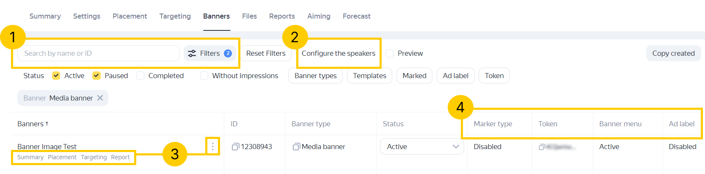Screen dimensions: 705x174
Task: Remove the Media banner filter chip
Action: 100,98
